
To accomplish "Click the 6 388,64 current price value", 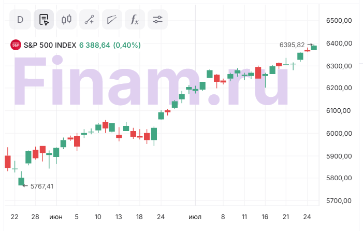I will pyautogui.click(x=95, y=45).
